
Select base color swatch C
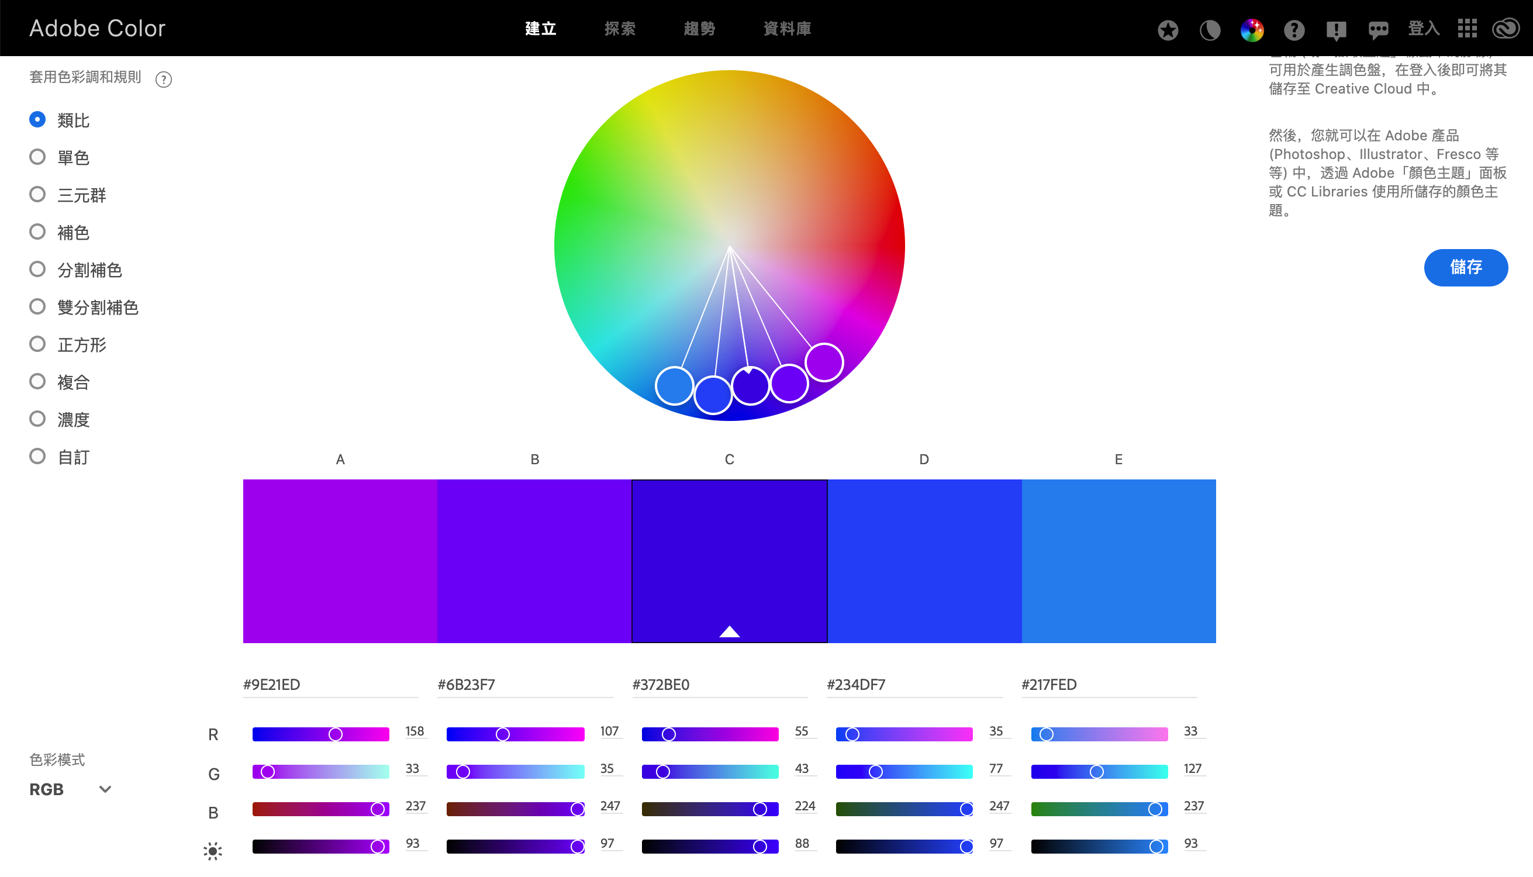point(729,561)
